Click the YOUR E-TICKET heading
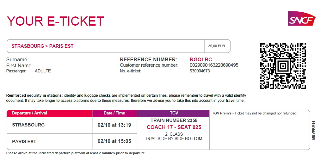321x160 pixels. pyautogui.click(x=55, y=21)
